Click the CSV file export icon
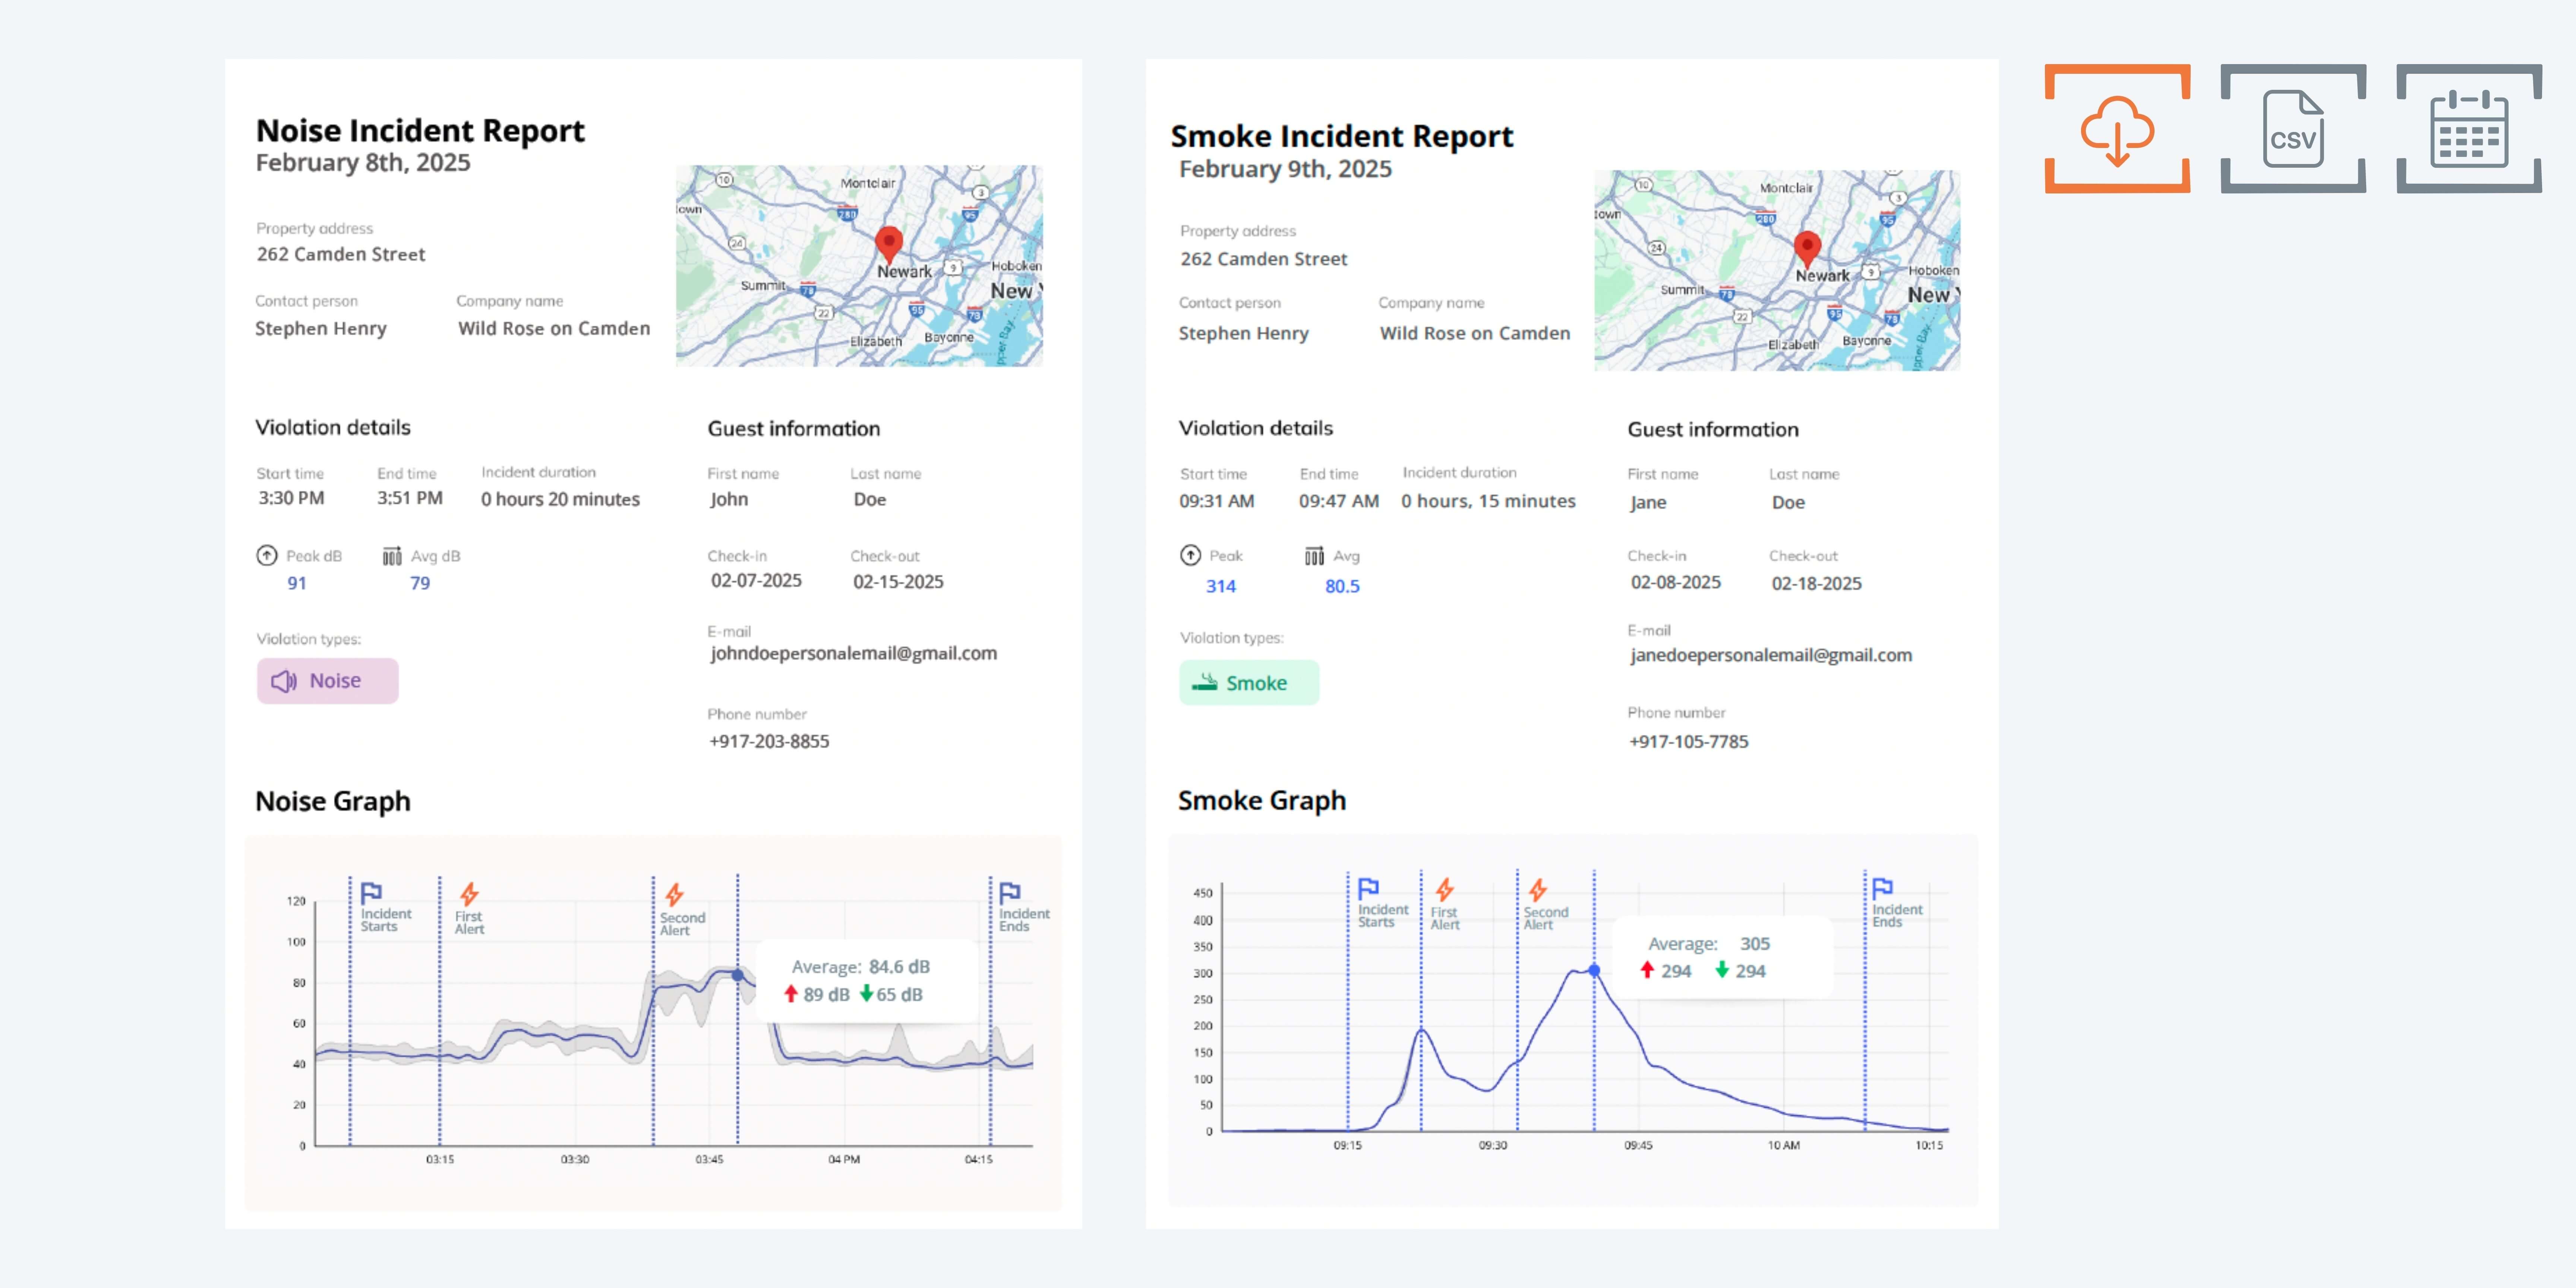Viewport: 2576px width, 1288px height. pos(2293,129)
